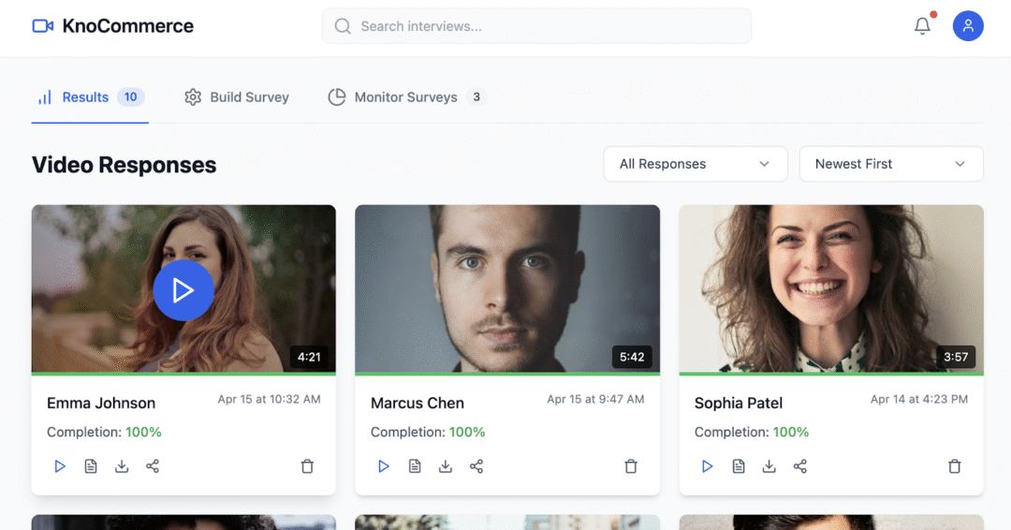Open the user profile avatar
This screenshot has width=1011, height=530.
(x=968, y=26)
